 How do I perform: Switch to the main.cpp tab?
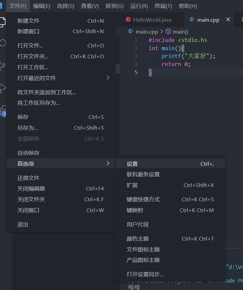pos(209,20)
